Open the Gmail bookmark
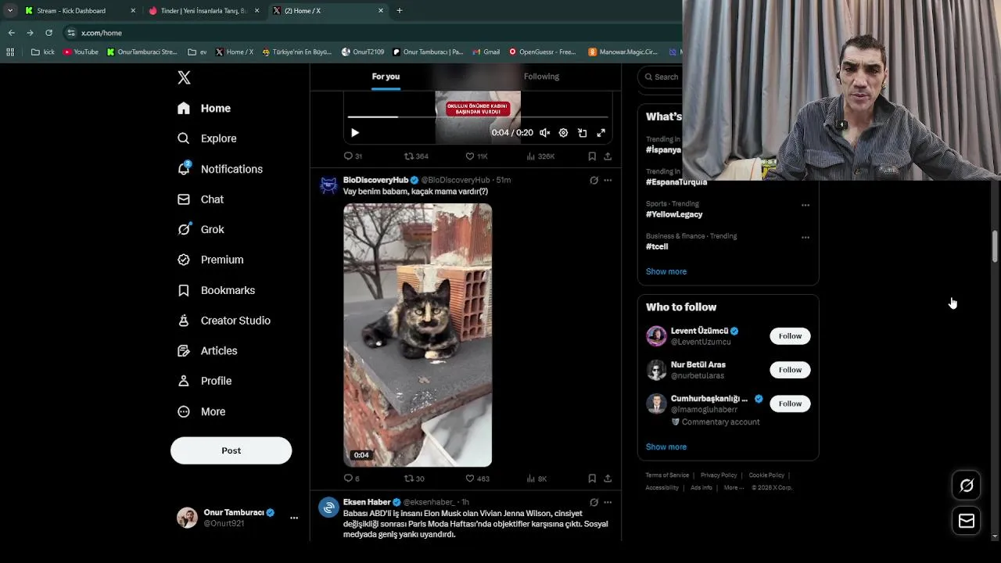Screen dimensions: 1001x563 coord(486,52)
